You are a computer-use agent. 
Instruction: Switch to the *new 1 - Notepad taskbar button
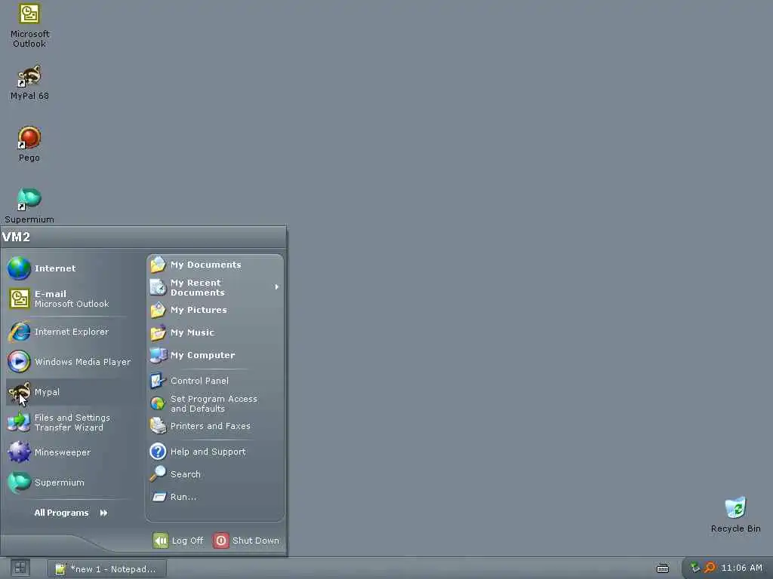click(x=107, y=569)
